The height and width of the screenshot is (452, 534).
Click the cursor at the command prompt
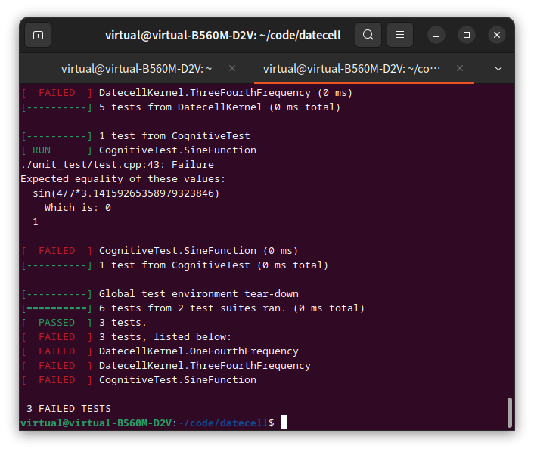tap(284, 423)
